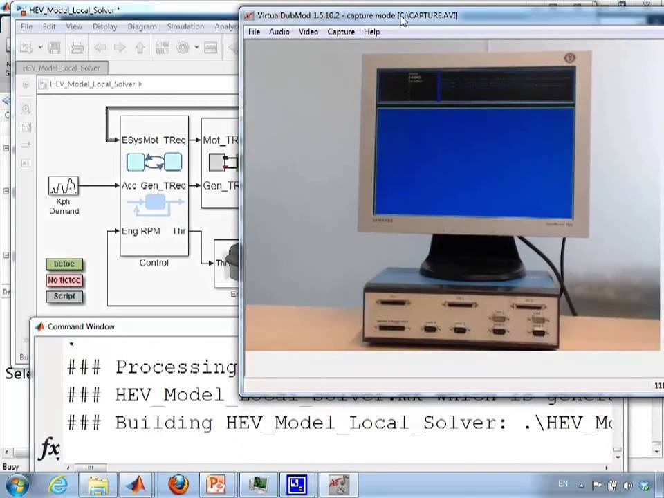Open the Display menu in Simulink
The height and width of the screenshot is (498, 664).
(104, 26)
